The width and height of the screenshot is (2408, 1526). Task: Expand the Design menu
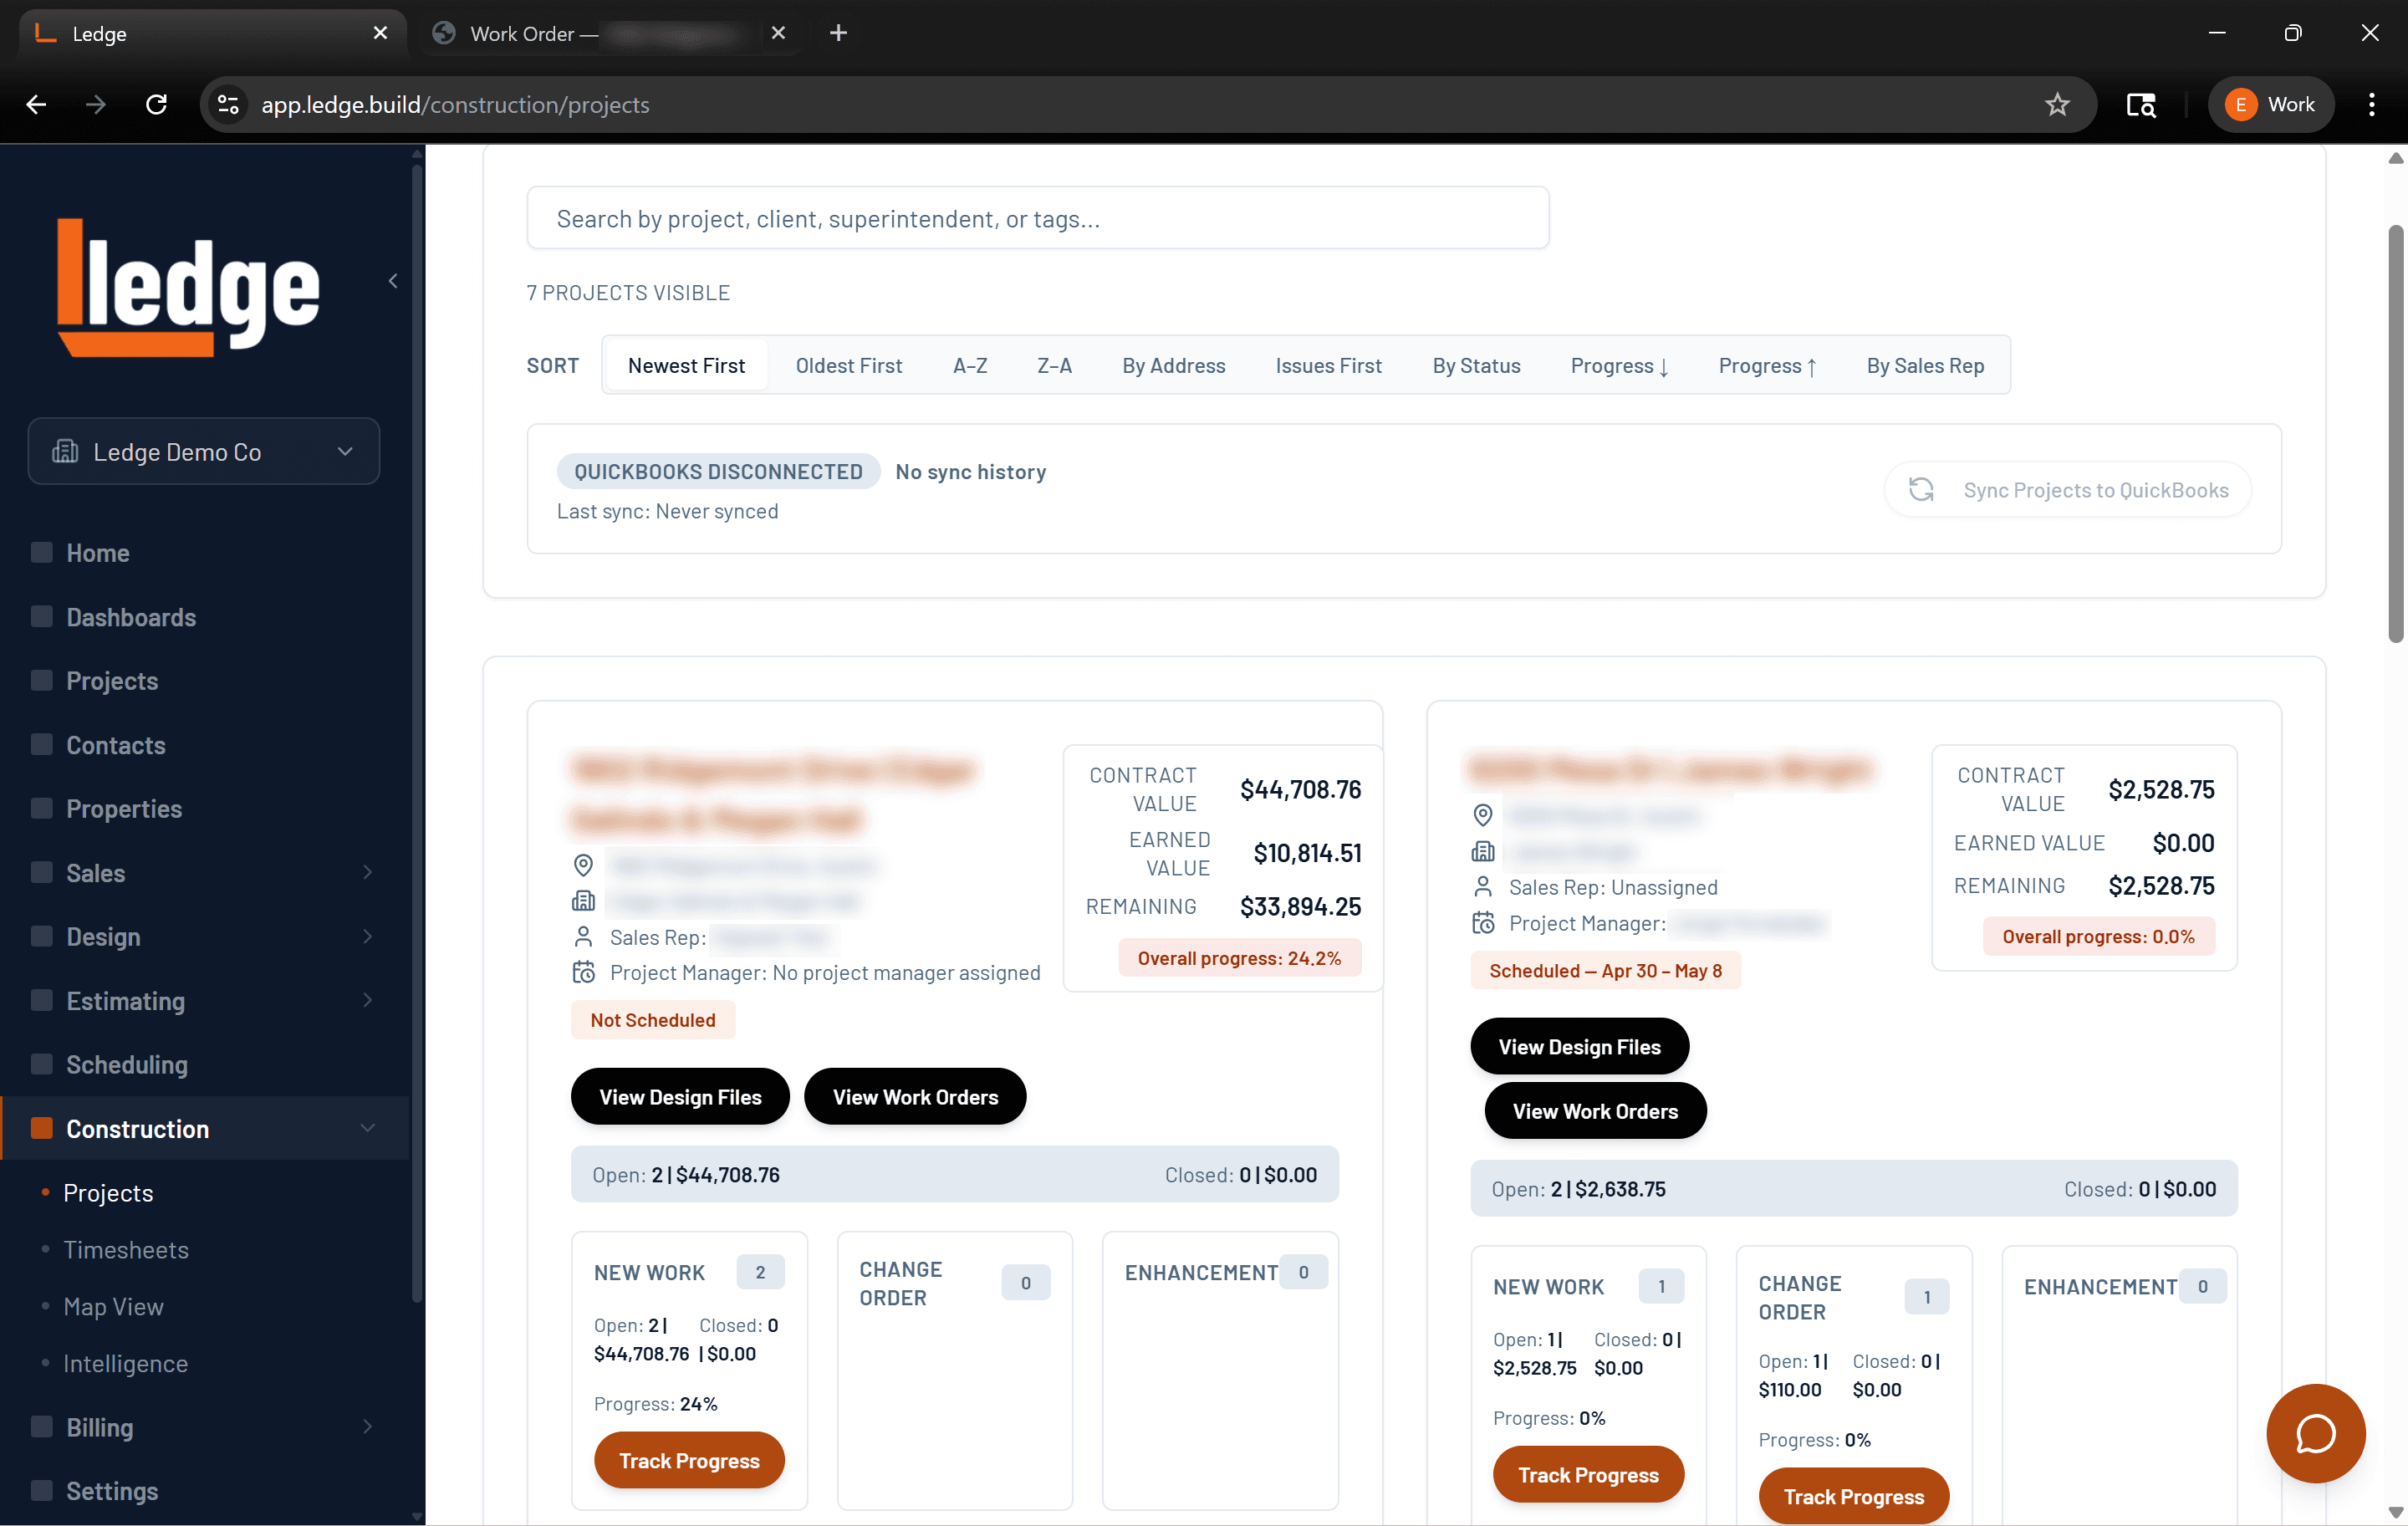click(367, 936)
